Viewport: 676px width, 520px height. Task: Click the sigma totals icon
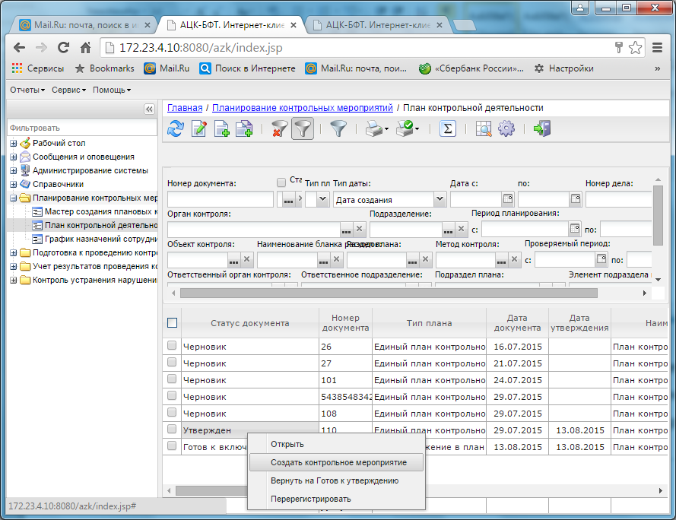448,128
